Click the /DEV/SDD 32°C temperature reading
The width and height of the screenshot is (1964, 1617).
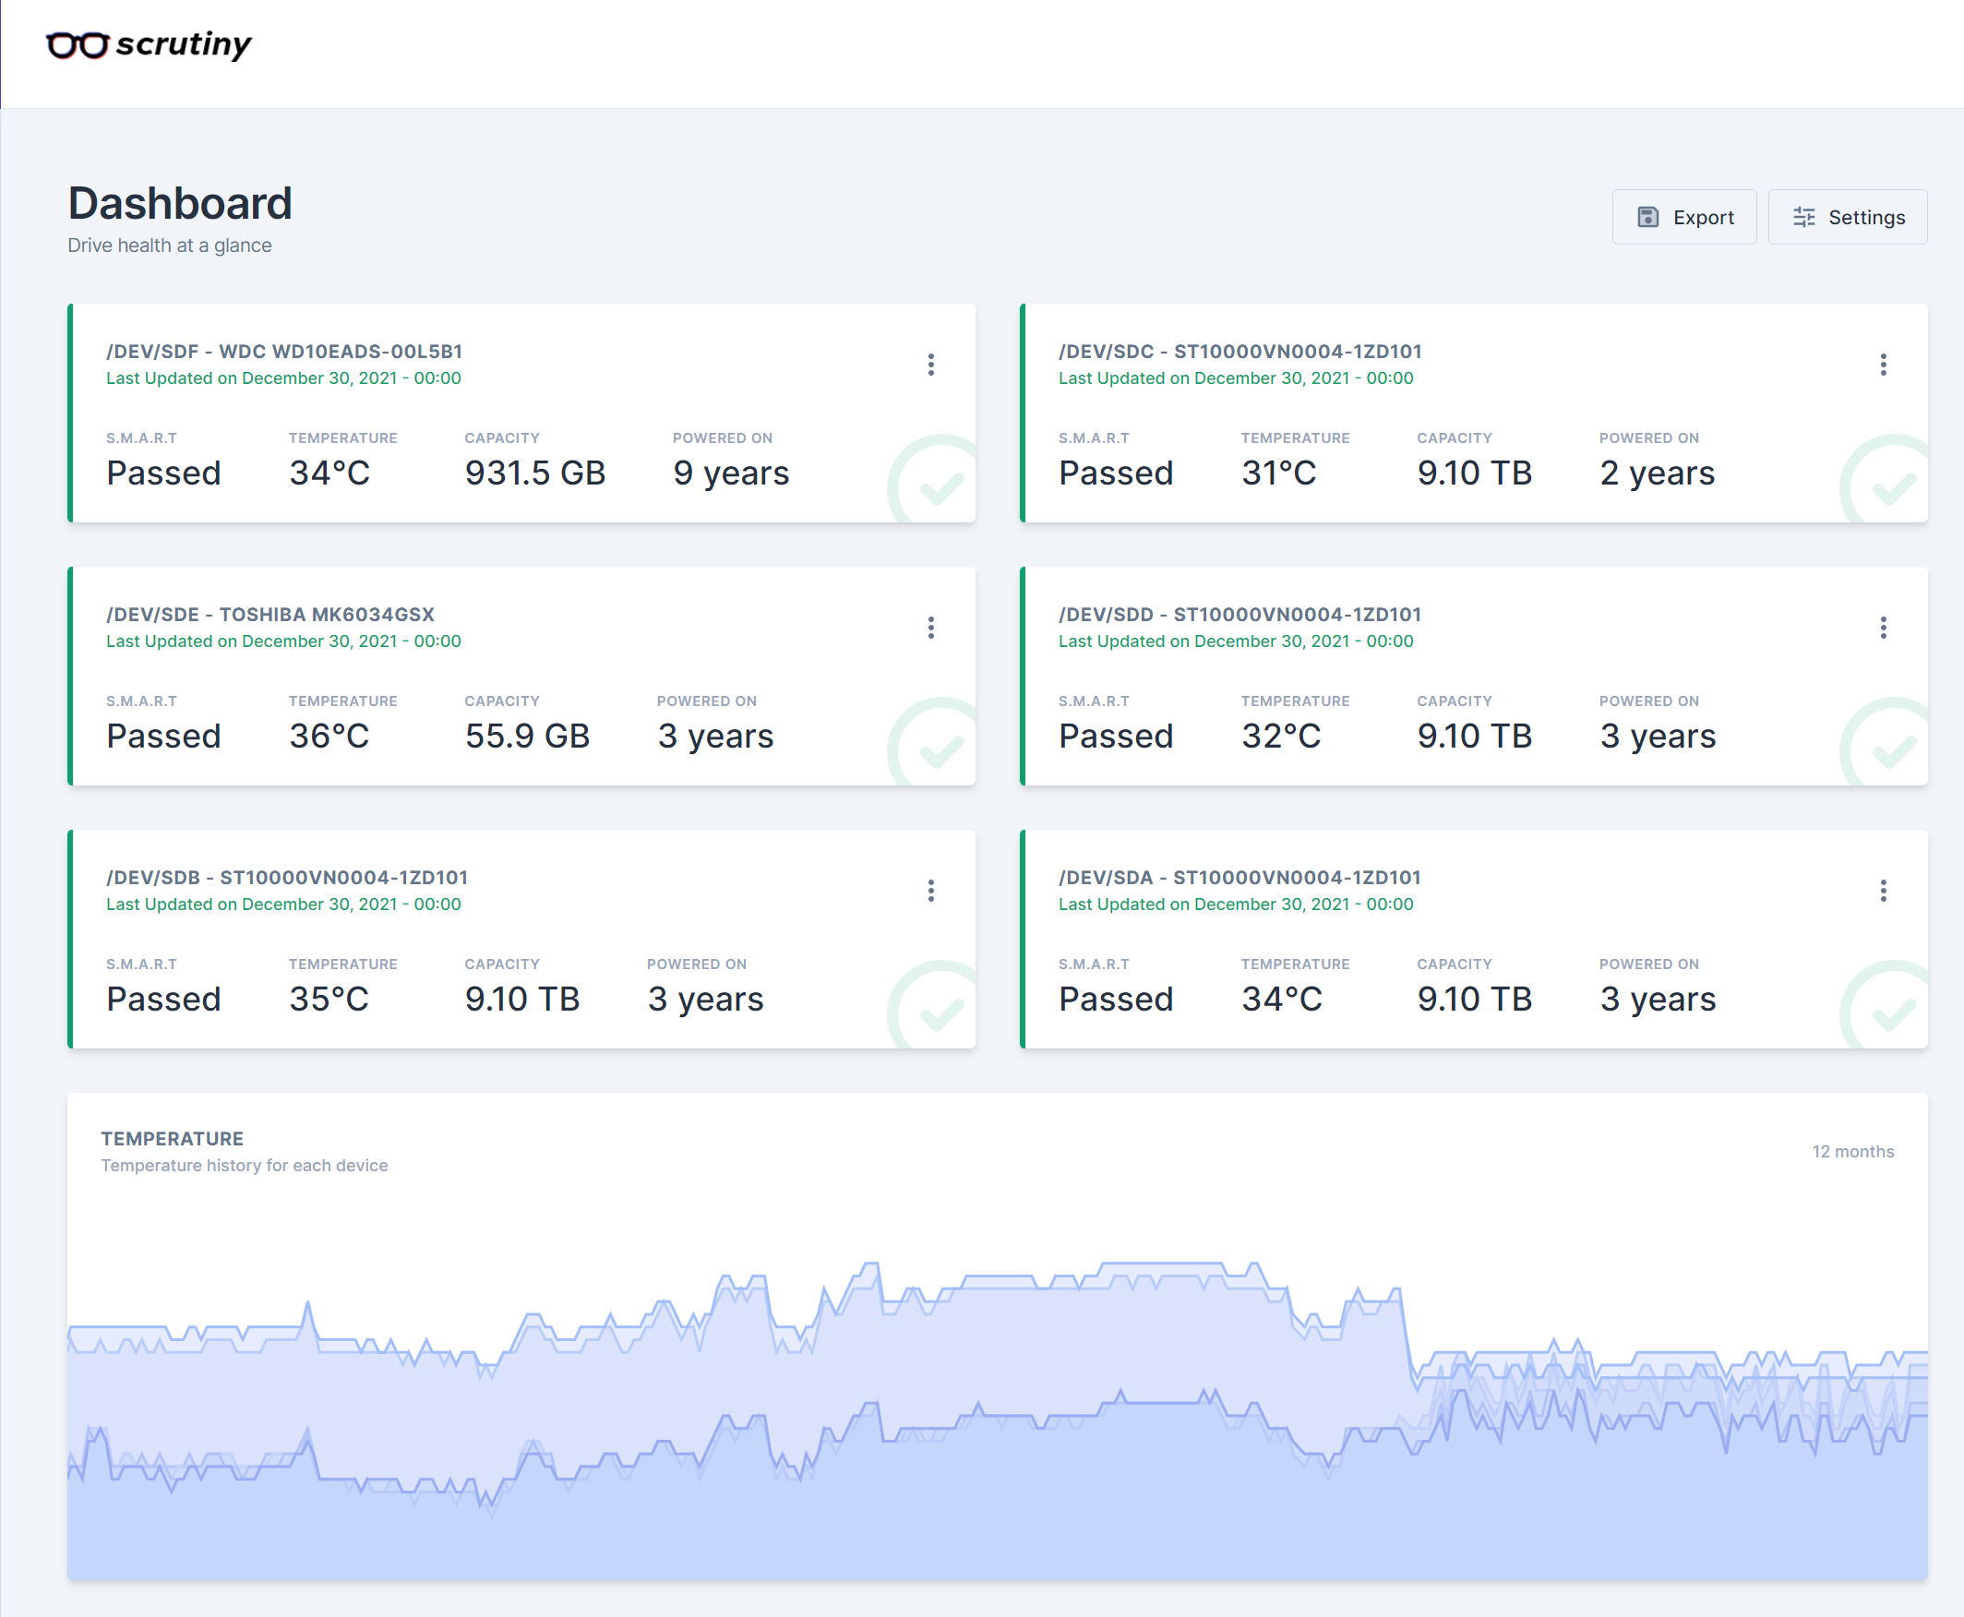pos(1280,737)
